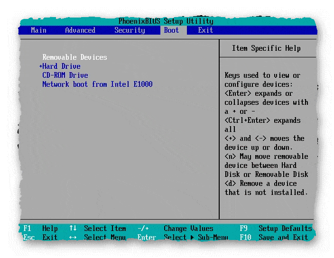Select the Hard Drive boot entry

click(x=61, y=66)
